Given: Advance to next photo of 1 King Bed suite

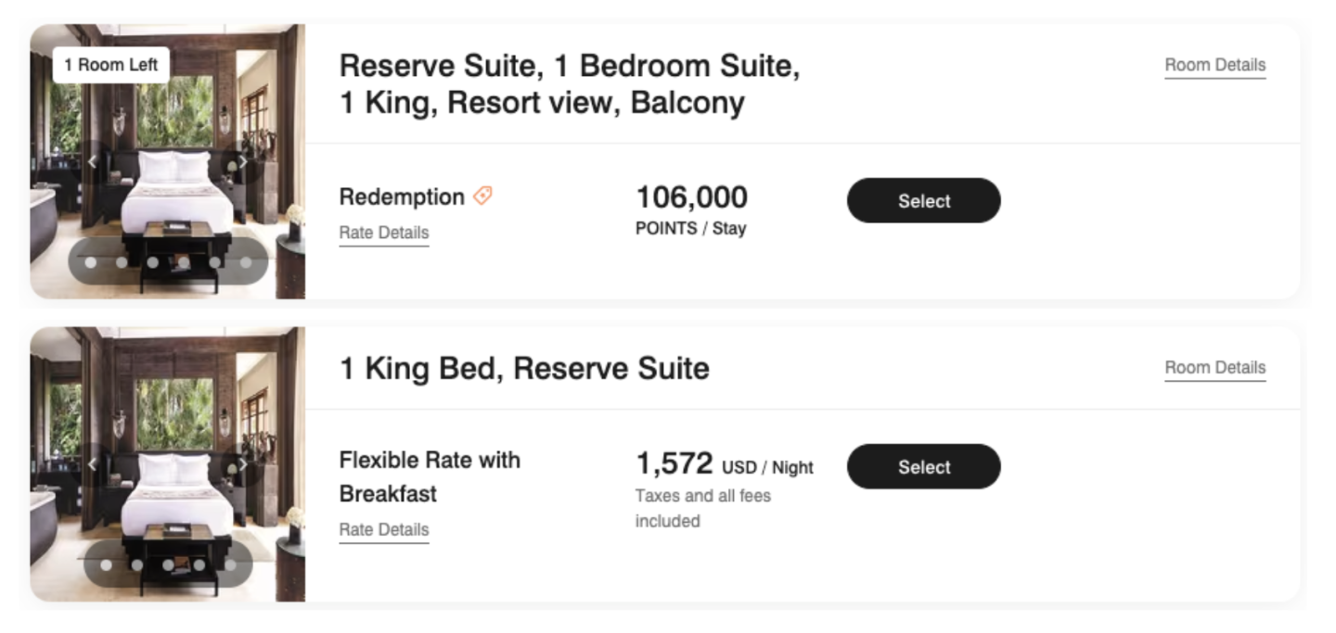Looking at the screenshot, I should click(x=243, y=464).
